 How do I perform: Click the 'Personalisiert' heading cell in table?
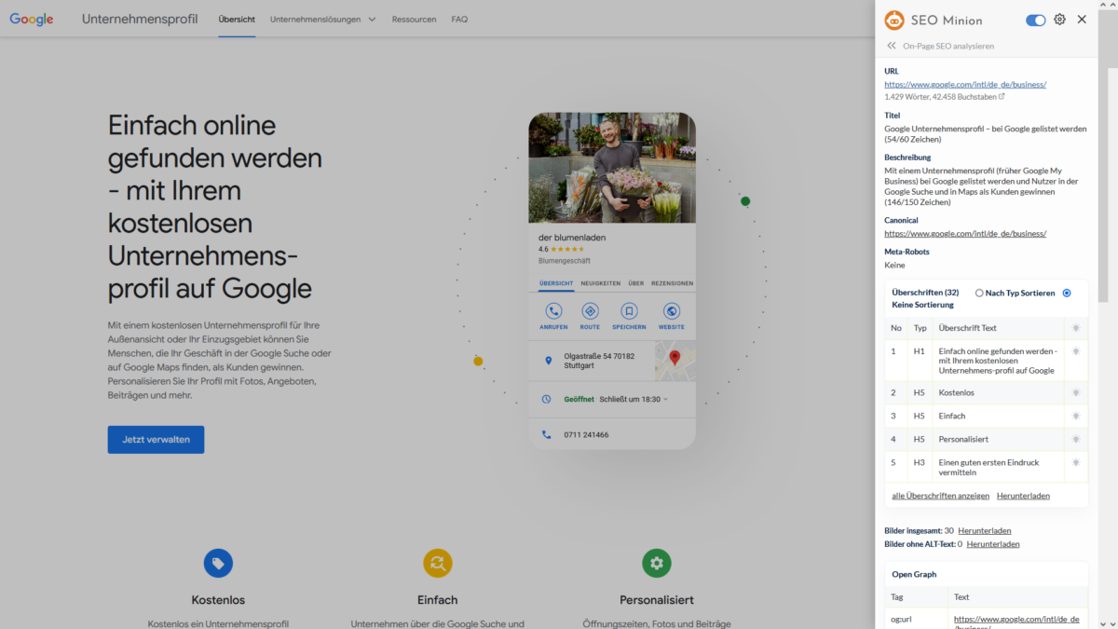pos(998,439)
